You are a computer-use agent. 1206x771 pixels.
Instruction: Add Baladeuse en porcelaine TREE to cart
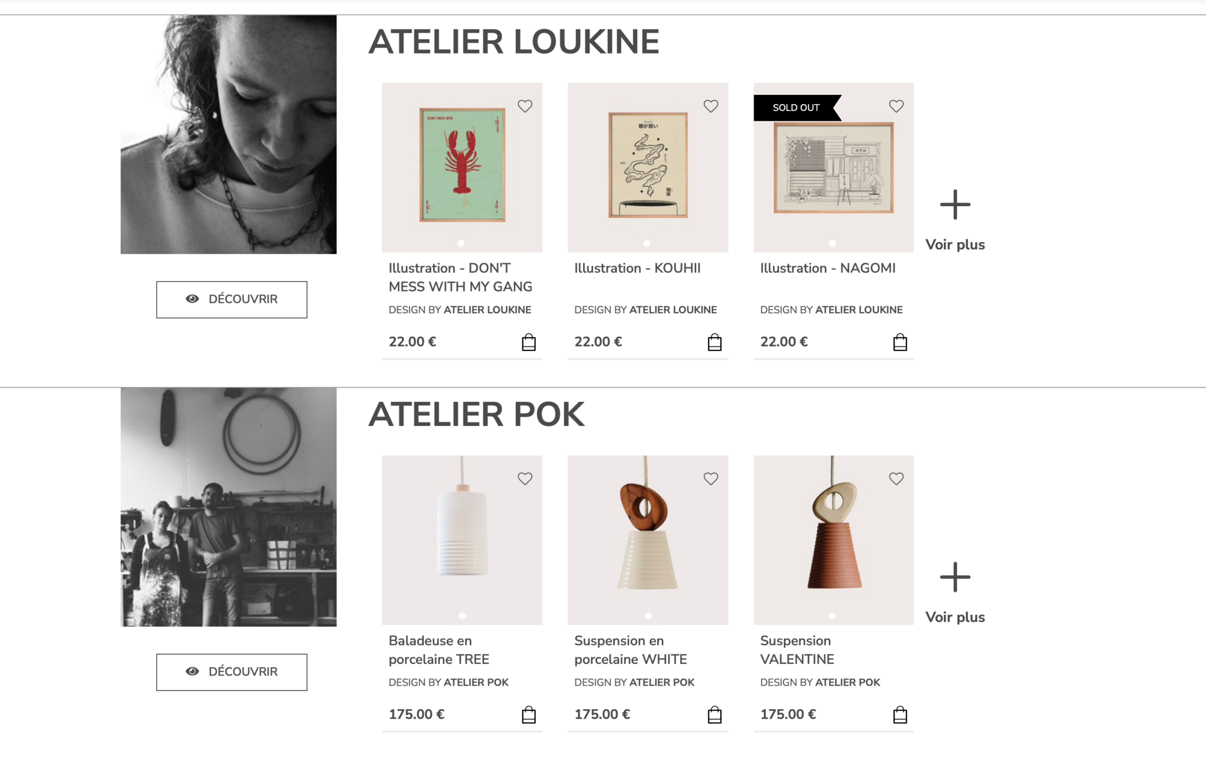[x=529, y=714]
